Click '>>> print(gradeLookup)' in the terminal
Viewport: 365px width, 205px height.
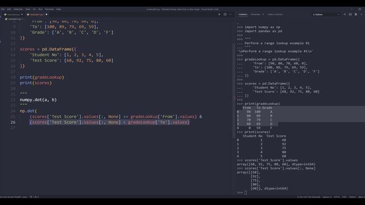(x=258, y=104)
